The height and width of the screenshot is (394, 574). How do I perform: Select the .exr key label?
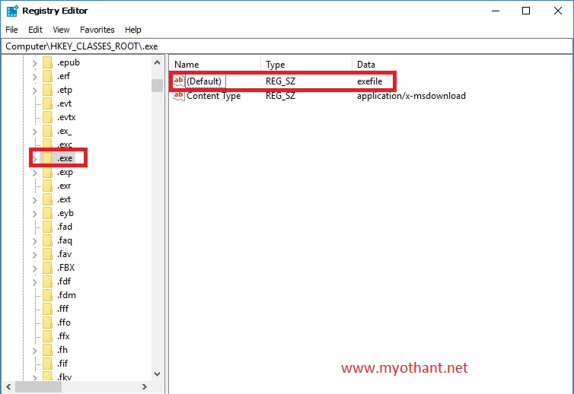pos(64,186)
